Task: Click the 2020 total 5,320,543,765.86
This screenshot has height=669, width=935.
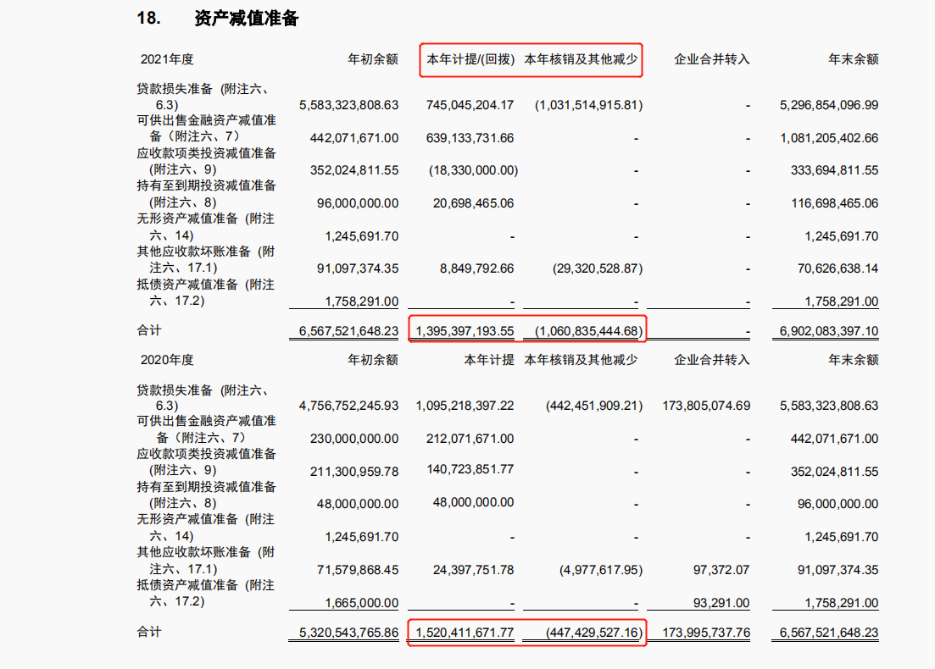Action: tap(349, 633)
